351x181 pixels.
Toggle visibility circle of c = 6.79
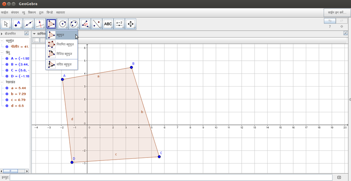pyautogui.click(x=7, y=100)
